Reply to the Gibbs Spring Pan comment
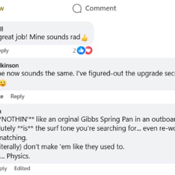175x175 pixels. click(x=3, y=168)
